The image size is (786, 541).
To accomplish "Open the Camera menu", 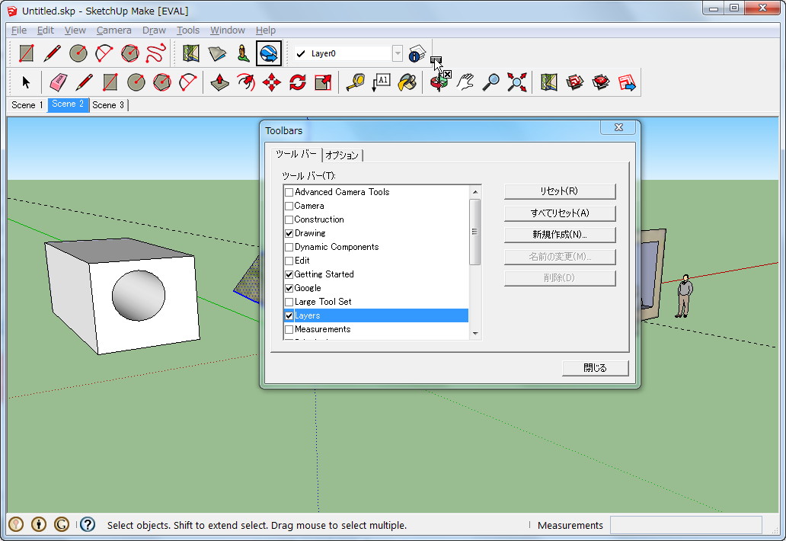I will (113, 30).
